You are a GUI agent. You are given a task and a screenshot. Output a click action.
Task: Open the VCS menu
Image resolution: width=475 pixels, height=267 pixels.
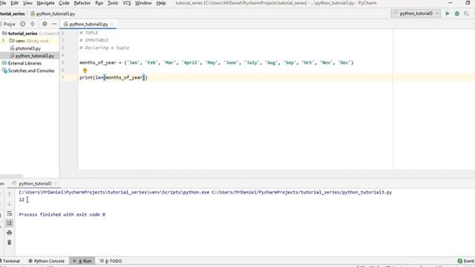[x=127, y=3]
